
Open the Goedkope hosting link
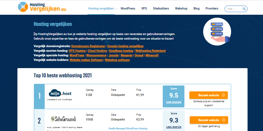point(121,51)
